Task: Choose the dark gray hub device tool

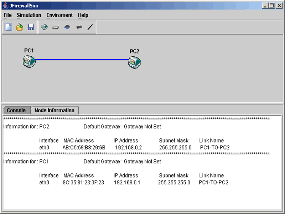Action: pos(79,27)
